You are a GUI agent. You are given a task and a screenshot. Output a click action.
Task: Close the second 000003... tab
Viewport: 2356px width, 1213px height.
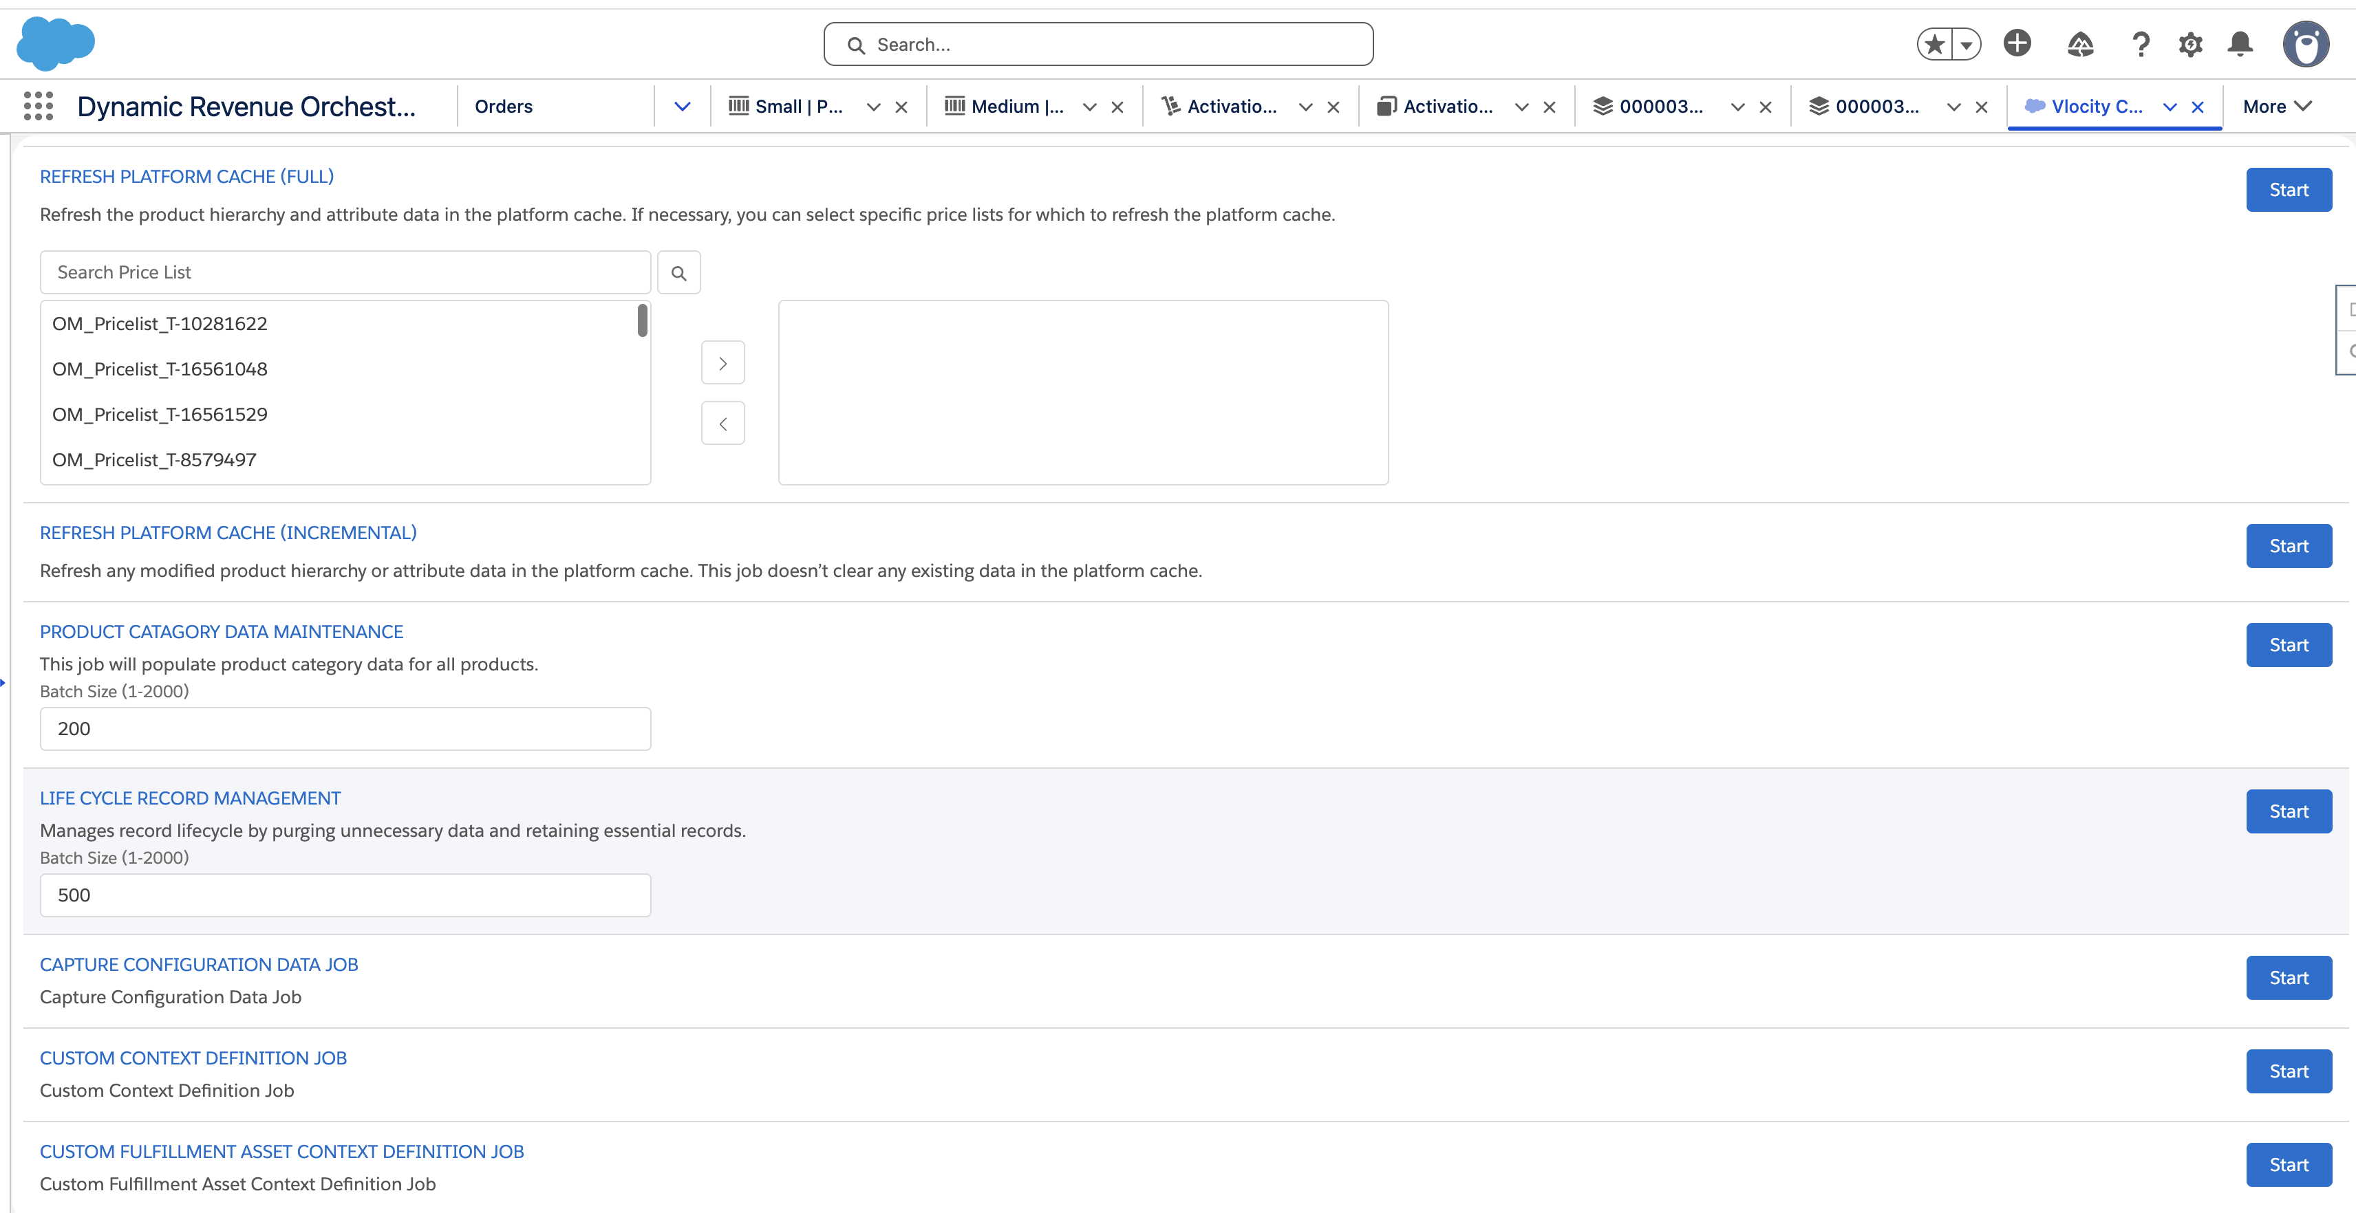click(1980, 107)
